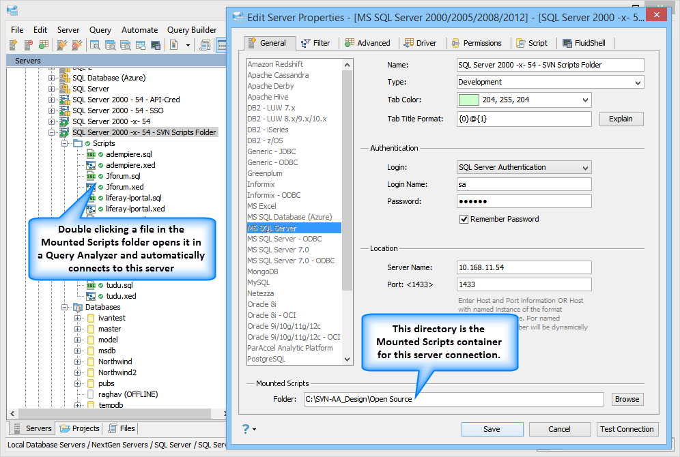Screen dimensions: 680x457
Task: Switch to the Script tab
Action: 532,43
